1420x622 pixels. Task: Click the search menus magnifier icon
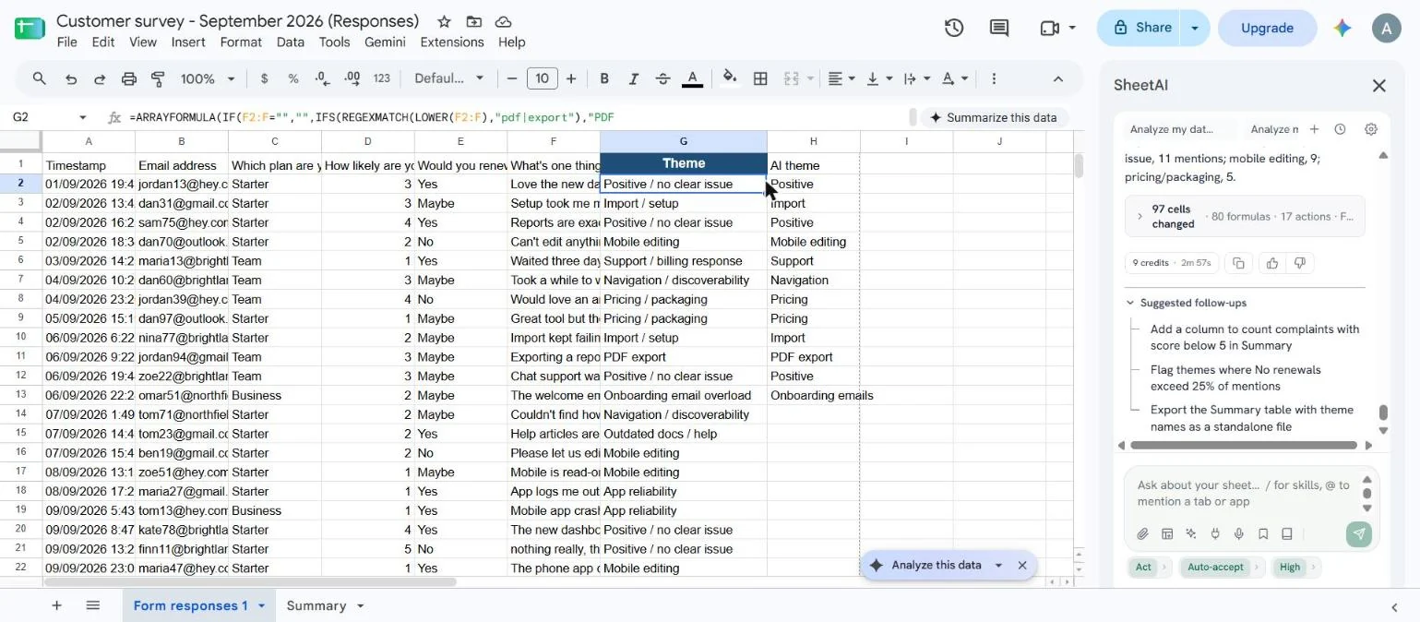39,78
